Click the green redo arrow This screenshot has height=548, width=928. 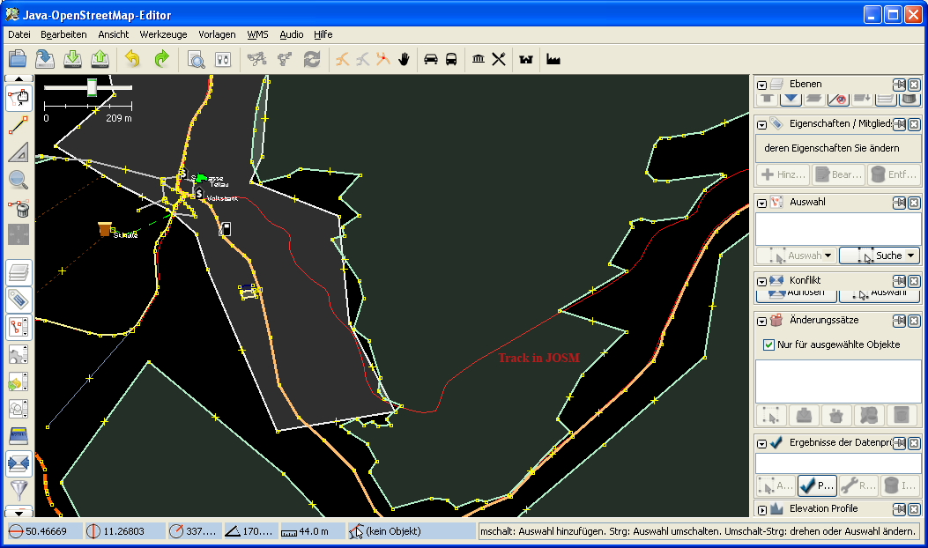coord(161,59)
